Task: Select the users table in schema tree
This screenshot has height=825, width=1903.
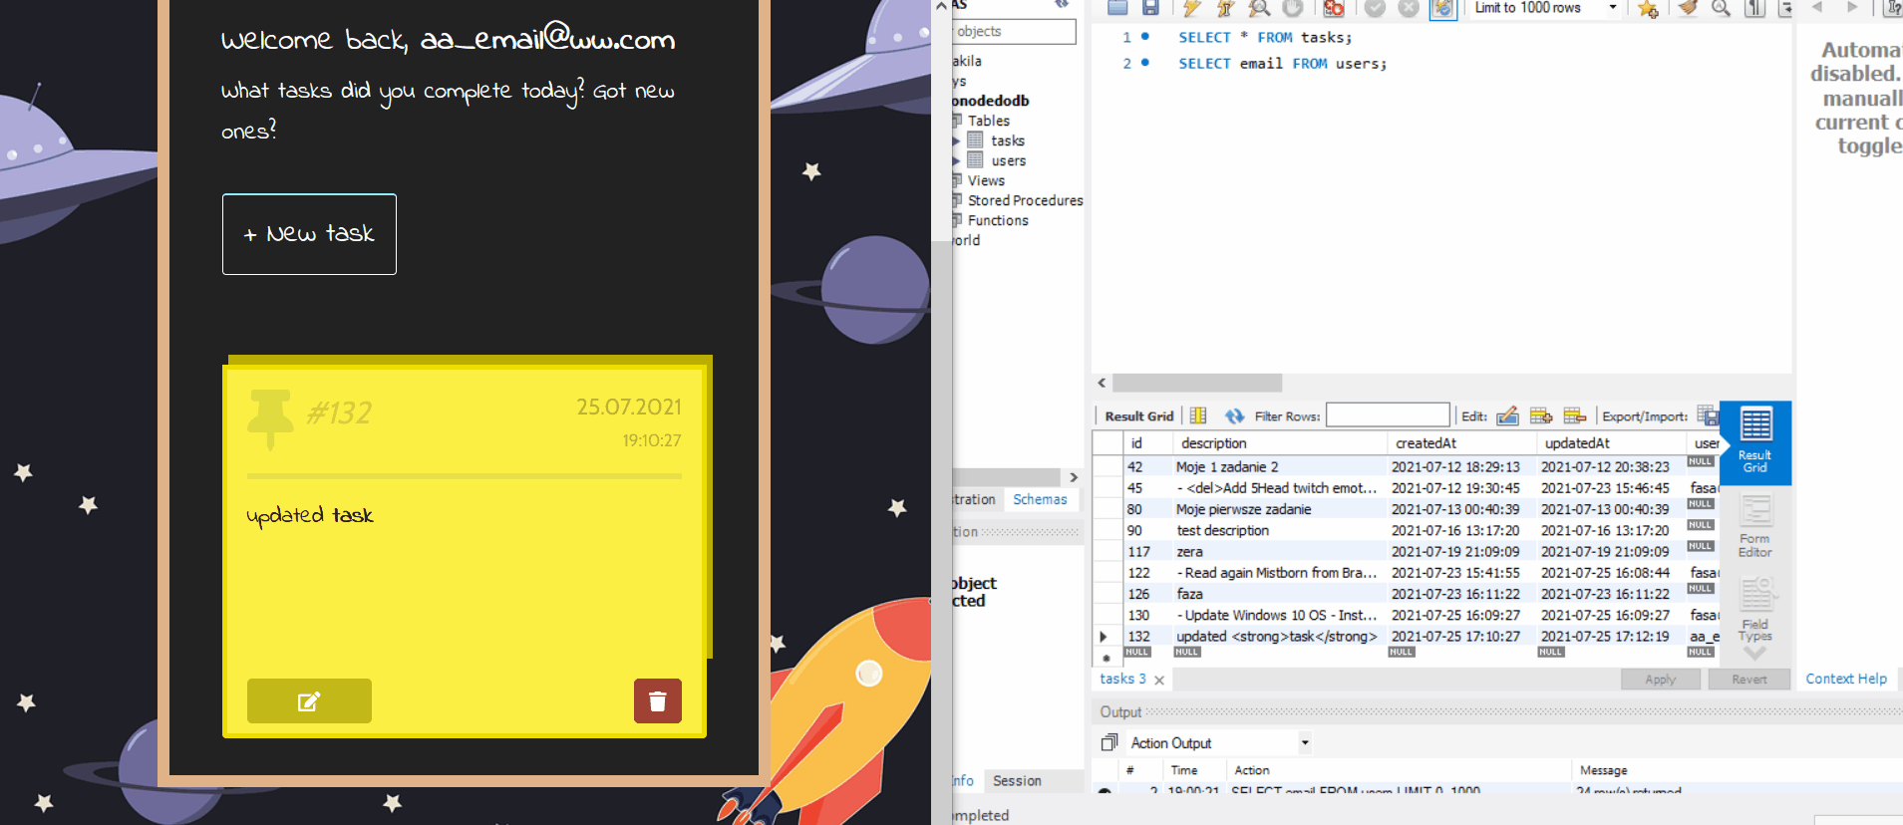Action: [x=1008, y=160]
